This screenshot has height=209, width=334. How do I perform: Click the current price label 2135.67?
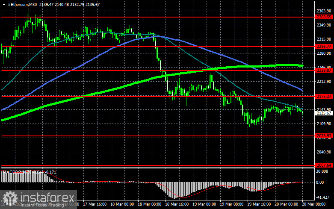click(x=324, y=113)
